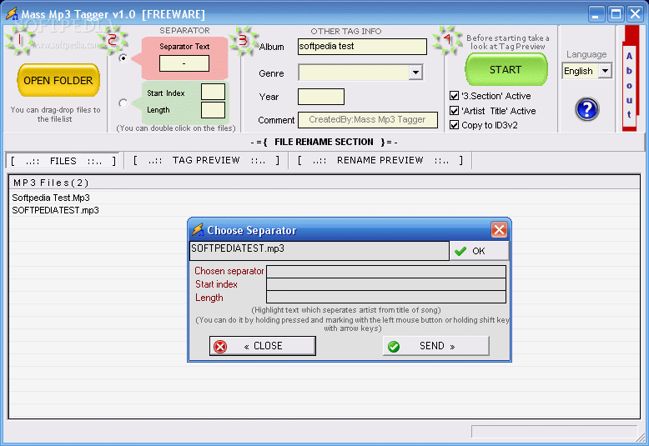
Task: Click the blue question mark help icon
Action: [587, 109]
